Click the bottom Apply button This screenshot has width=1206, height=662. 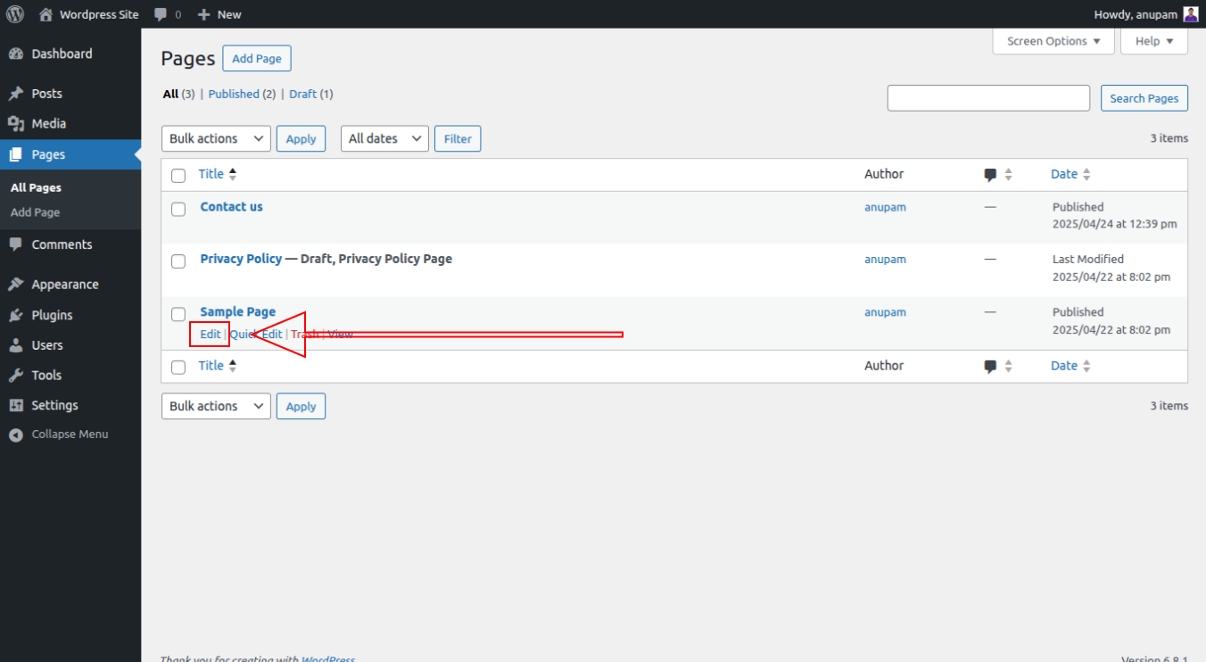301,406
